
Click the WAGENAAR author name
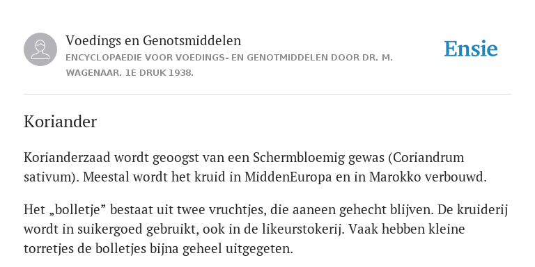click(x=93, y=73)
